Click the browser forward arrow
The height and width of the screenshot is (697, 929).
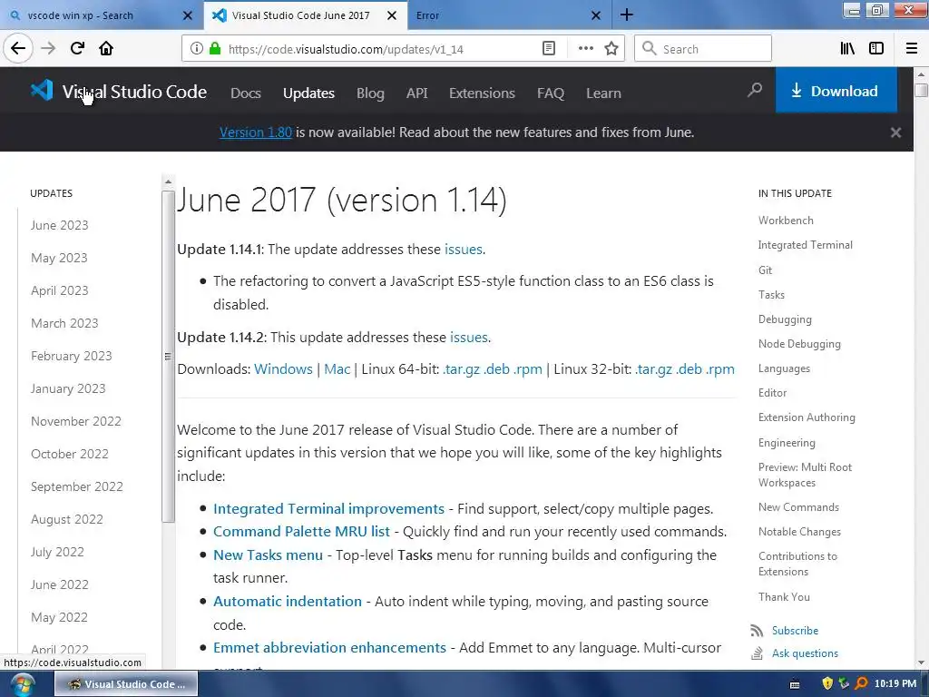48,49
